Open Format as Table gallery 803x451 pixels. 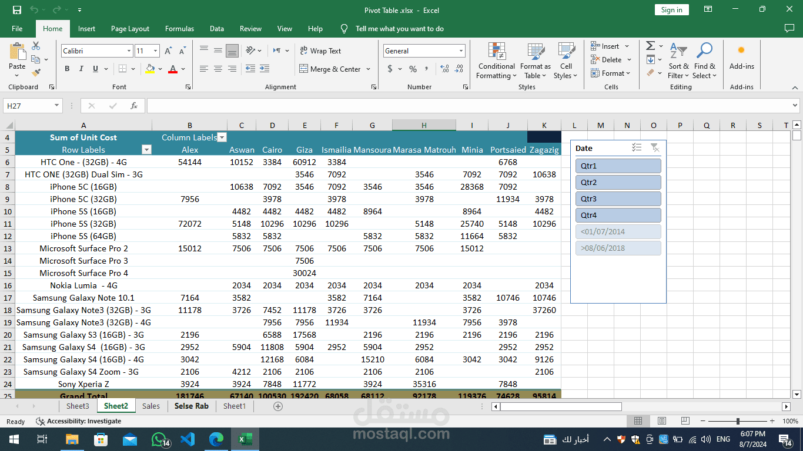[535, 60]
